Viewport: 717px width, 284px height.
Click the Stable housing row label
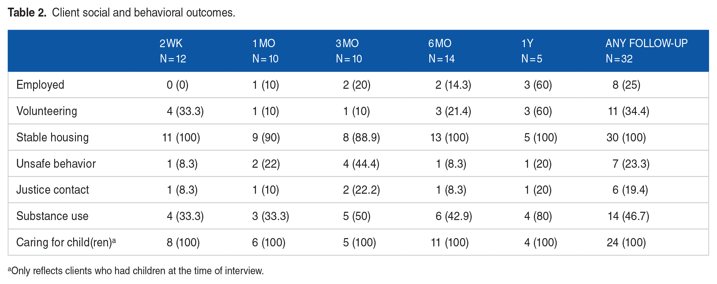(x=52, y=137)
